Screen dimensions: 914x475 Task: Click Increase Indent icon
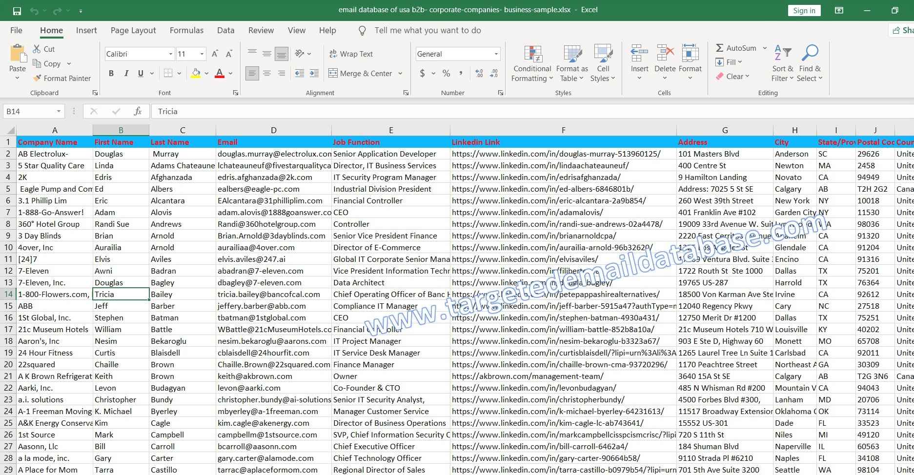point(314,73)
